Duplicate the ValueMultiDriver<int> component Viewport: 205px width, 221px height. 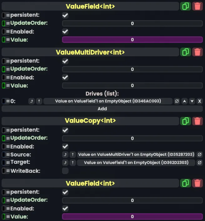[x=186, y=52]
